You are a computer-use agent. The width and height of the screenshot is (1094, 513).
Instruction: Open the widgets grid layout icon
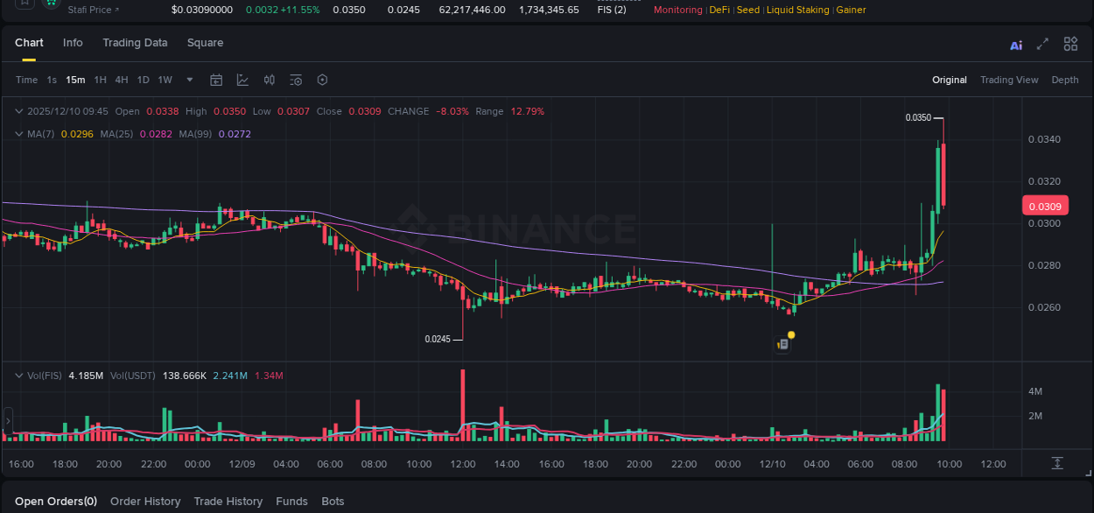coord(1070,44)
